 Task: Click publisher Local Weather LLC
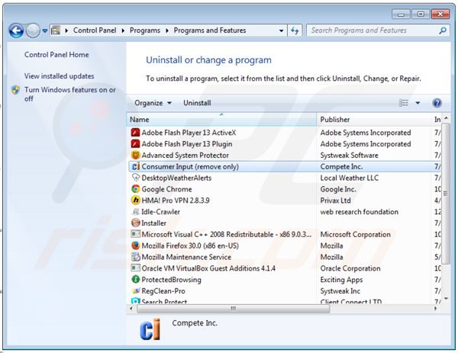click(350, 178)
